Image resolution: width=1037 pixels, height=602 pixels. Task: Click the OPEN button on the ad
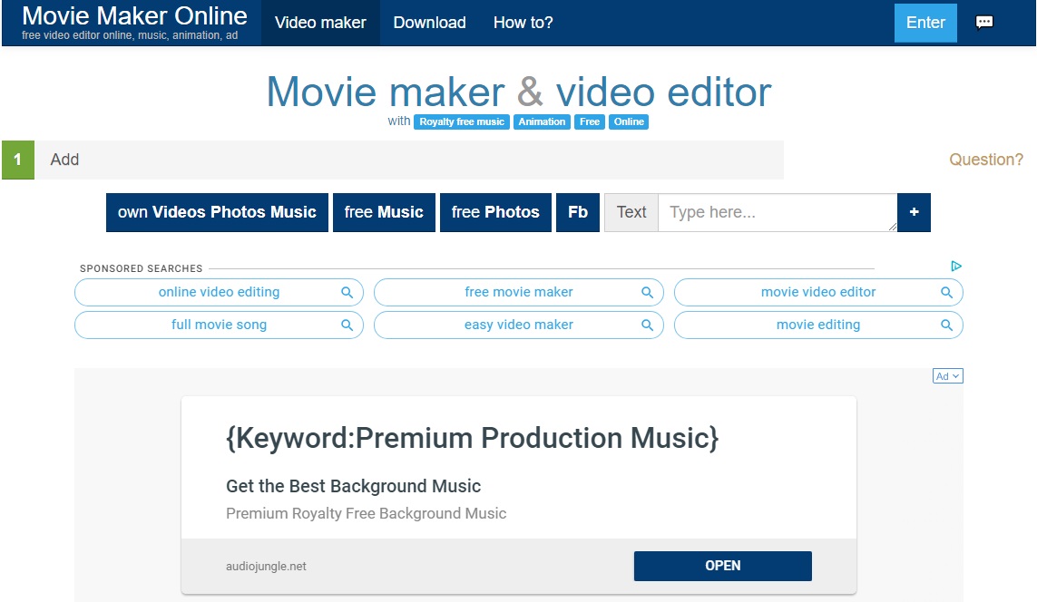point(722,565)
